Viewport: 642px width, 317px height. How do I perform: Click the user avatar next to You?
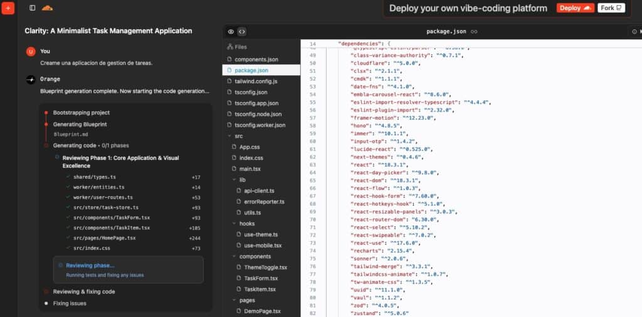click(x=30, y=51)
